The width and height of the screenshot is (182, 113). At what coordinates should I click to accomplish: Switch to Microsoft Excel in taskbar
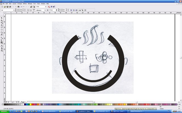click(67, 111)
